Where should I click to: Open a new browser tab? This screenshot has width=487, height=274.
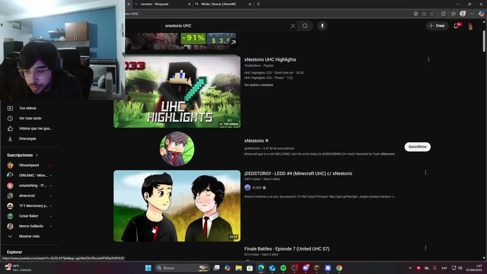(x=258, y=4)
